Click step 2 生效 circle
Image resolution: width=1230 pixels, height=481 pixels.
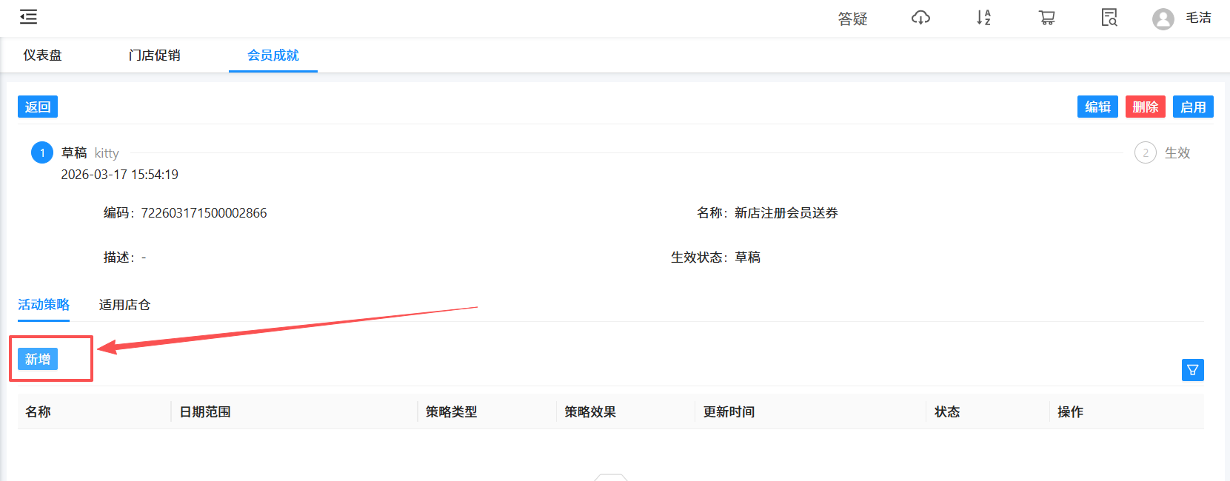point(1145,153)
